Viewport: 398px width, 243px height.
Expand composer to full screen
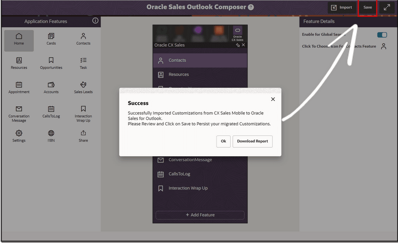click(387, 7)
